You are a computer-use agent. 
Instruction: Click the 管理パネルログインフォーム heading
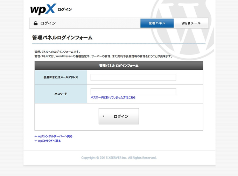(x=62, y=38)
